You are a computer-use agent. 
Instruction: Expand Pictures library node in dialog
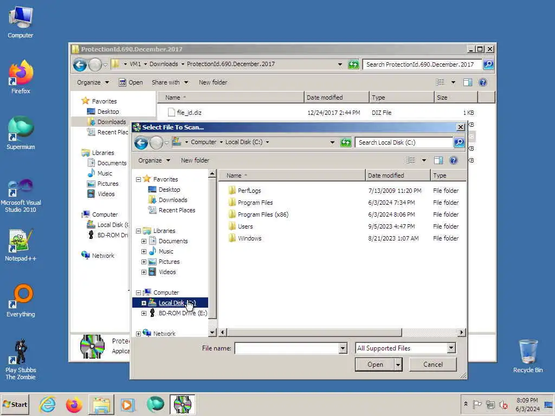pos(144,262)
